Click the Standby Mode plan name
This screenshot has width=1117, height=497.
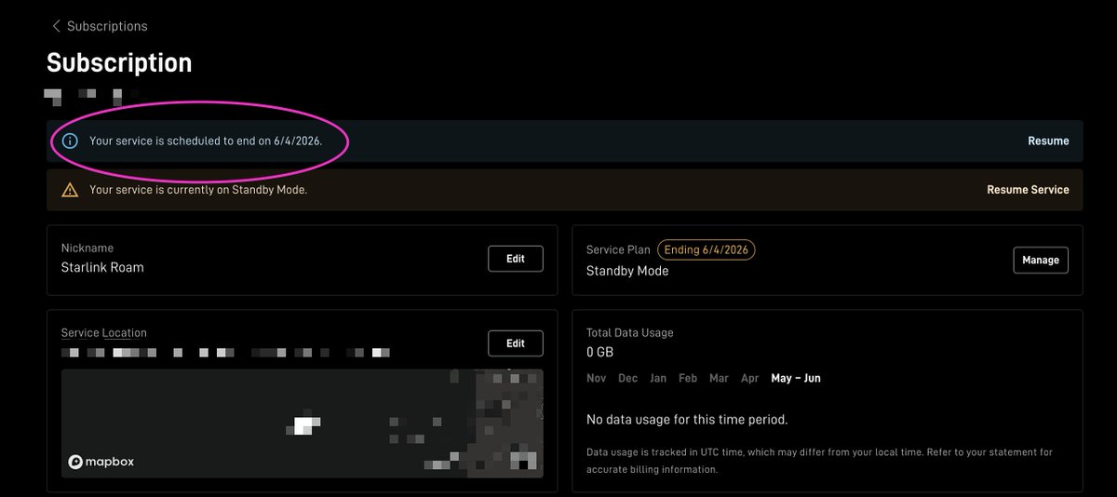[x=627, y=271]
